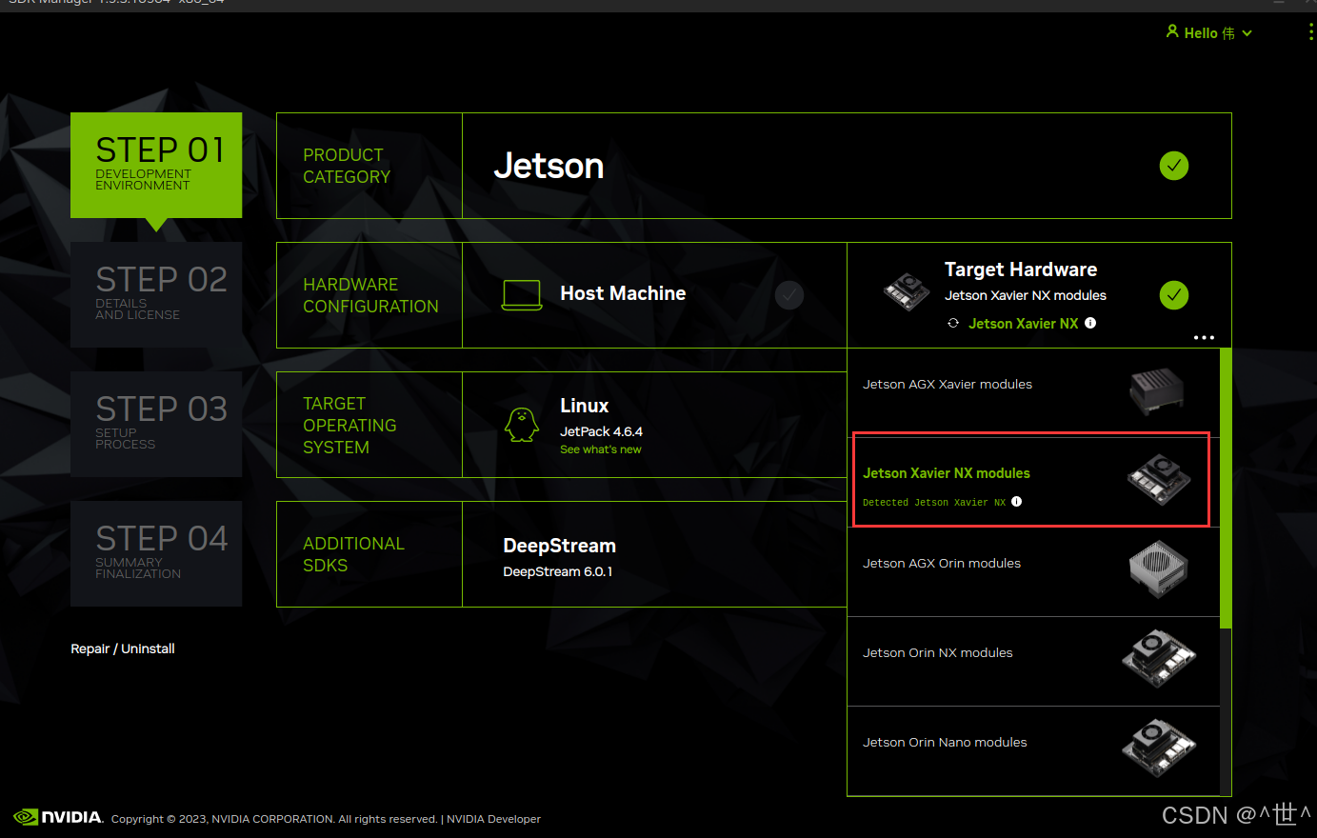Screen dimensions: 1317x838
Task: Toggle the Target Hardware green checkmark
Action: 1174,295
